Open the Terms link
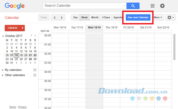Image resolution: width=178 pixels, height=109 pixels. (x=12, y=107)
